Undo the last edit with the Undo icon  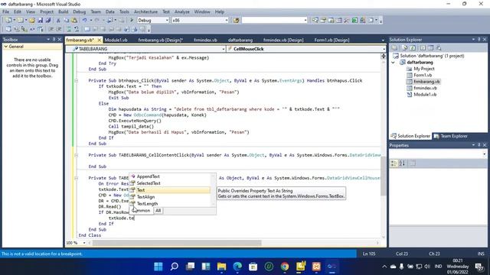pos(84,21)
